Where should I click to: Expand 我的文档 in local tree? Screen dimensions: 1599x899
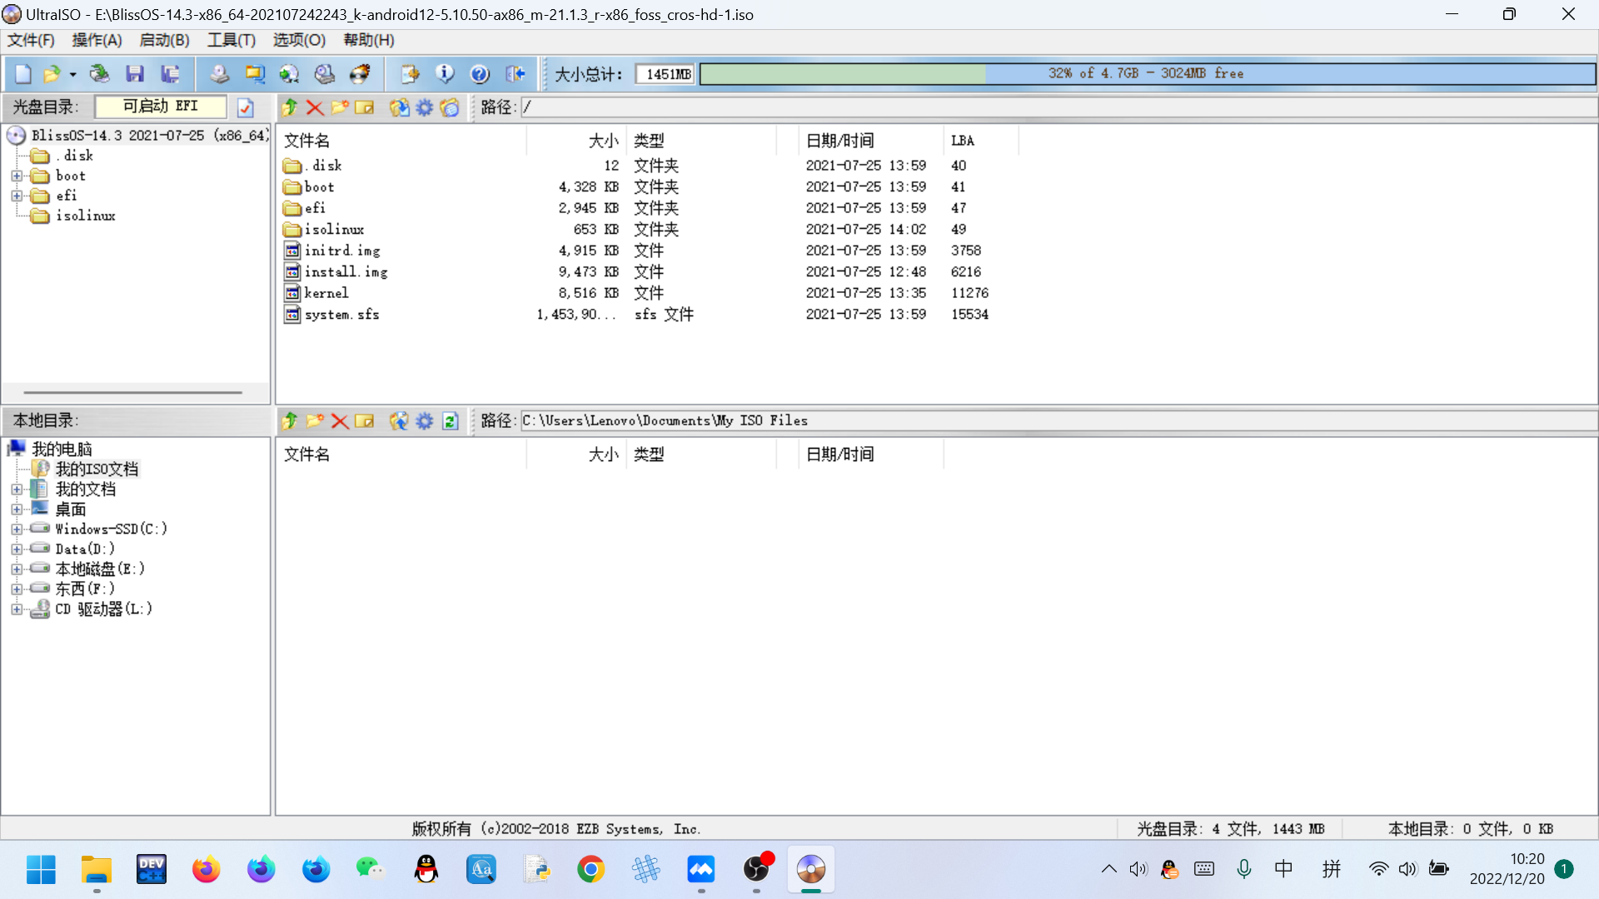[17, 489]
